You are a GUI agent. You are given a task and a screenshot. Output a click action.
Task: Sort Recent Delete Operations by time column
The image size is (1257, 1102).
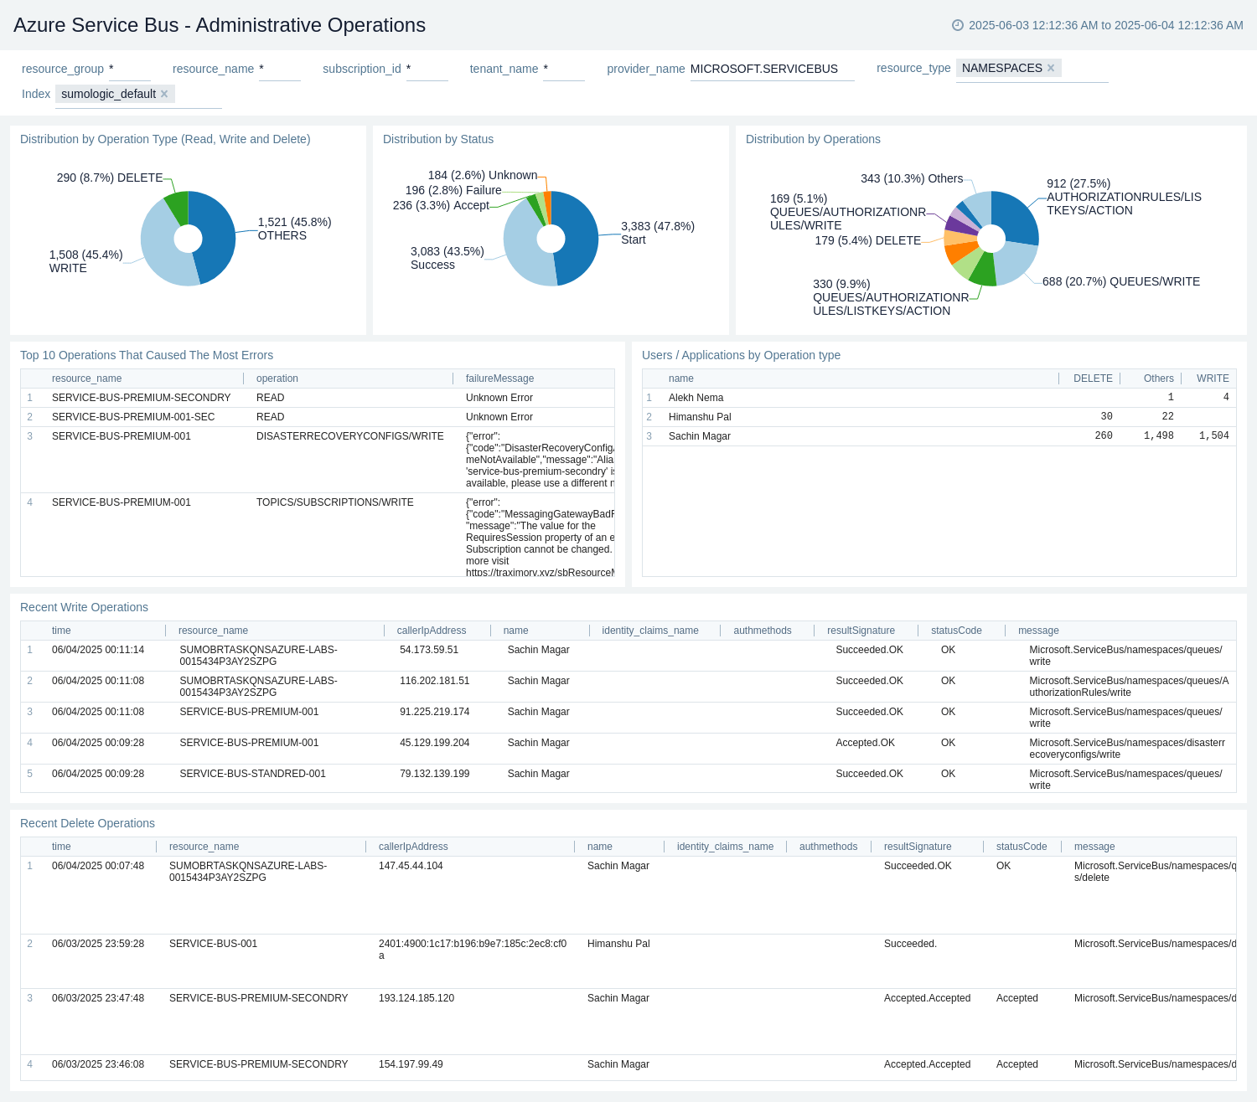coord(61,847)
